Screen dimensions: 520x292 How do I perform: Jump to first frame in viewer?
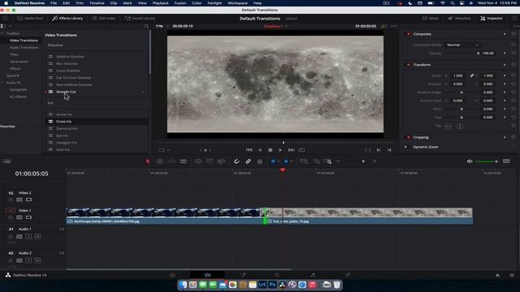(249, 150)
